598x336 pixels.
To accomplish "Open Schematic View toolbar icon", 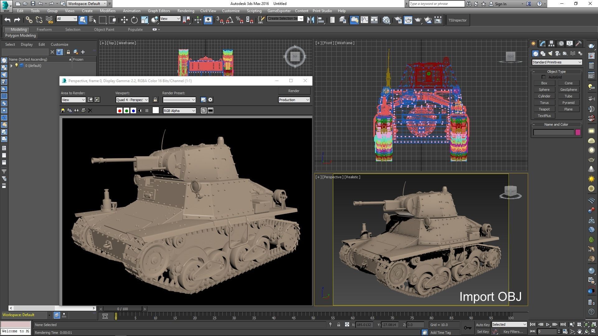I will (x=374, y=20).
